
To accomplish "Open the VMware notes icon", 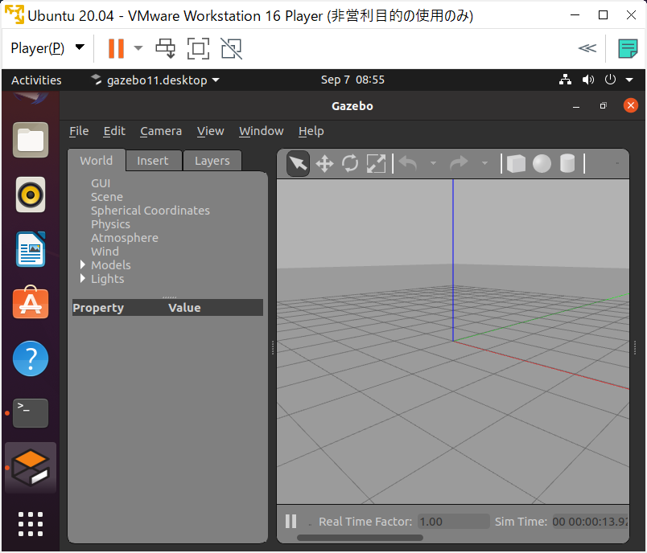I will [628, 48].
